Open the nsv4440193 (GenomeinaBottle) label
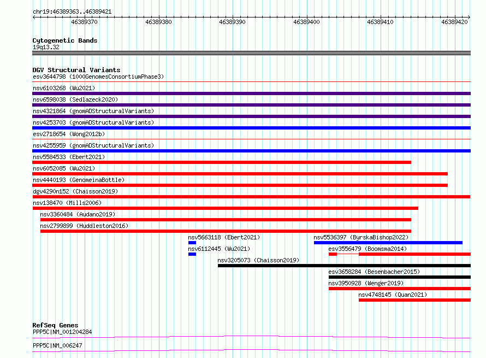Image resolution: width=486 pixels, height=358 pixels. 79,180
